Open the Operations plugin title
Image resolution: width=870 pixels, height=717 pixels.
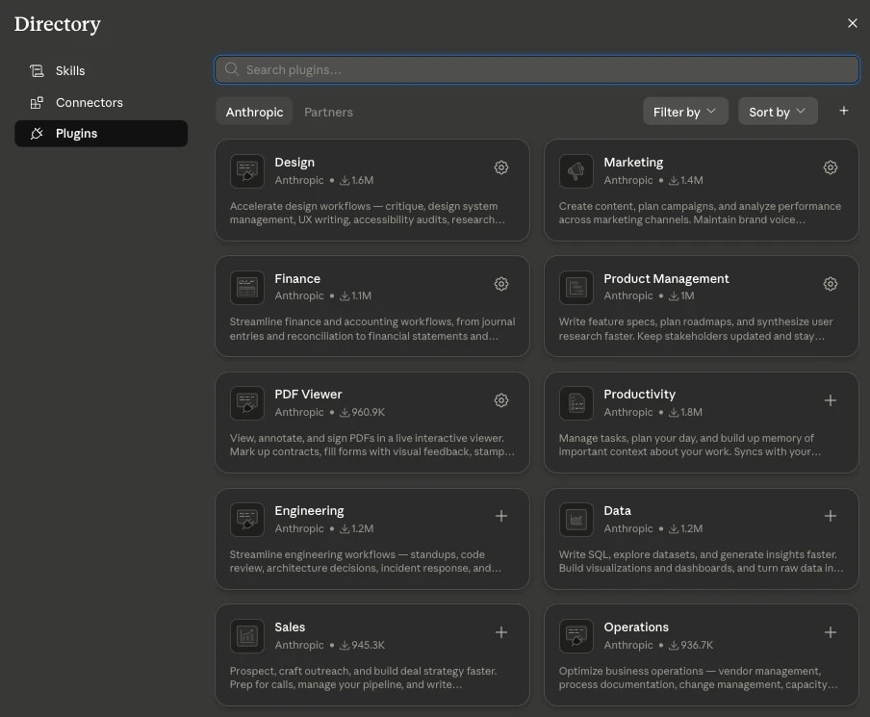[636, 627]
